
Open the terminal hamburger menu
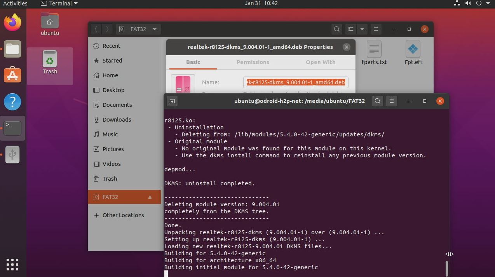pos(392,101)
